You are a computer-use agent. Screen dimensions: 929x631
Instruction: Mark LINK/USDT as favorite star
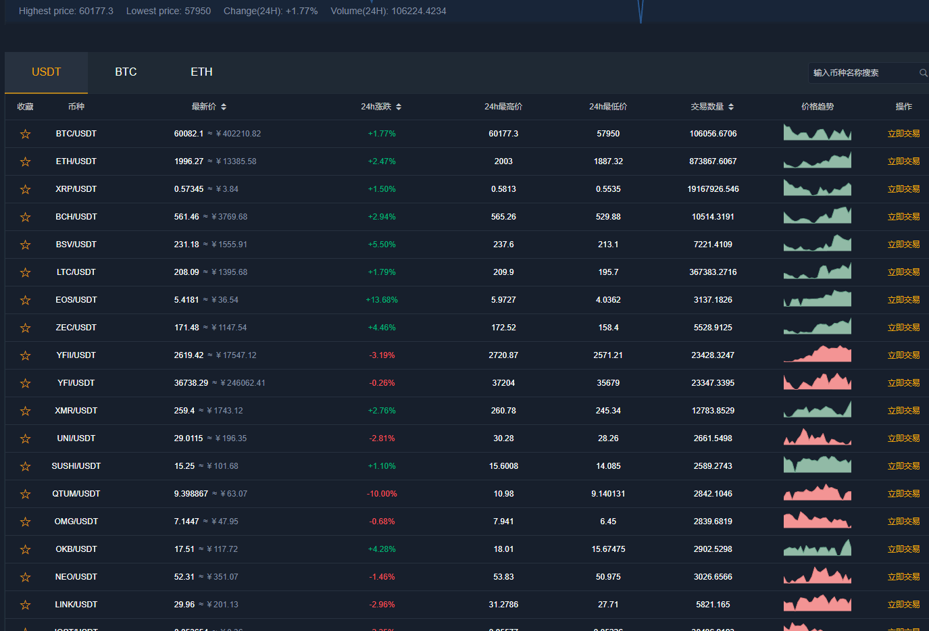coord(25,605)
